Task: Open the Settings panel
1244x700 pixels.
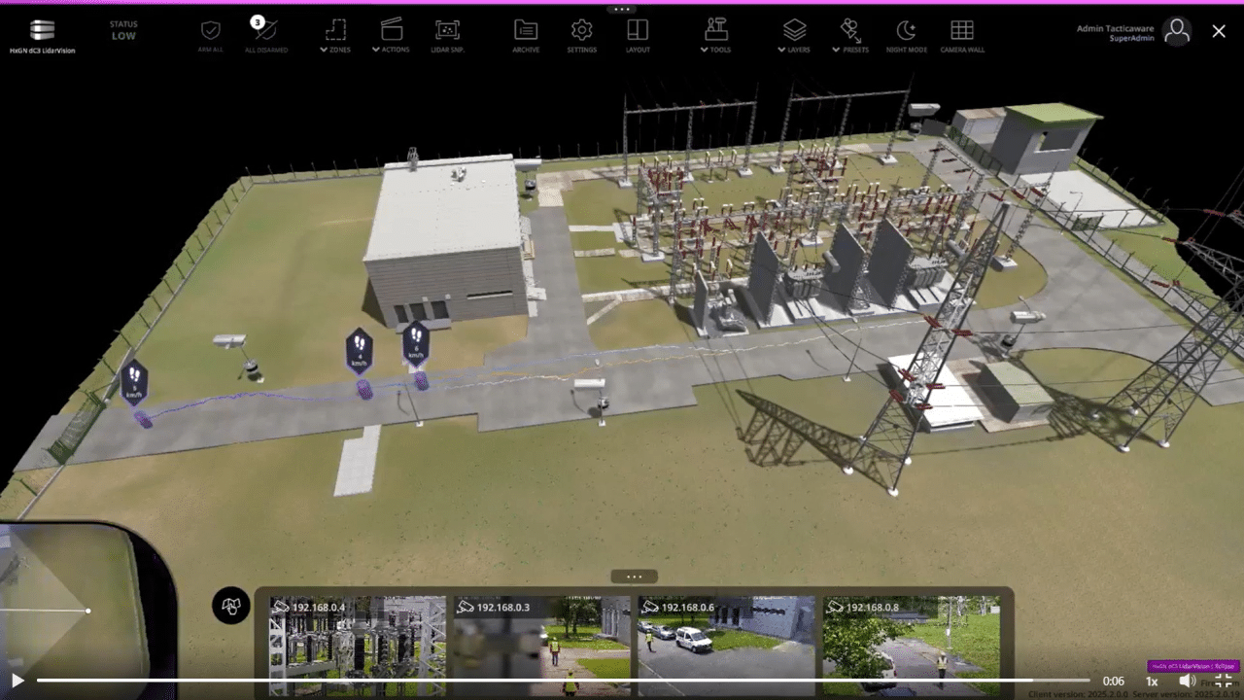Action: 581,32
